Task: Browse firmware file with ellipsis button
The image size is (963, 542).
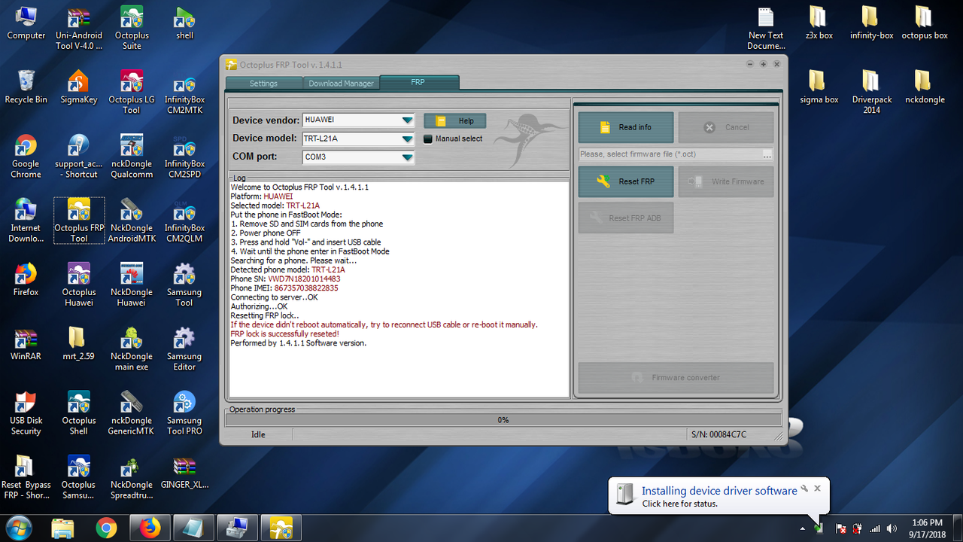Action: coord(767,154)
